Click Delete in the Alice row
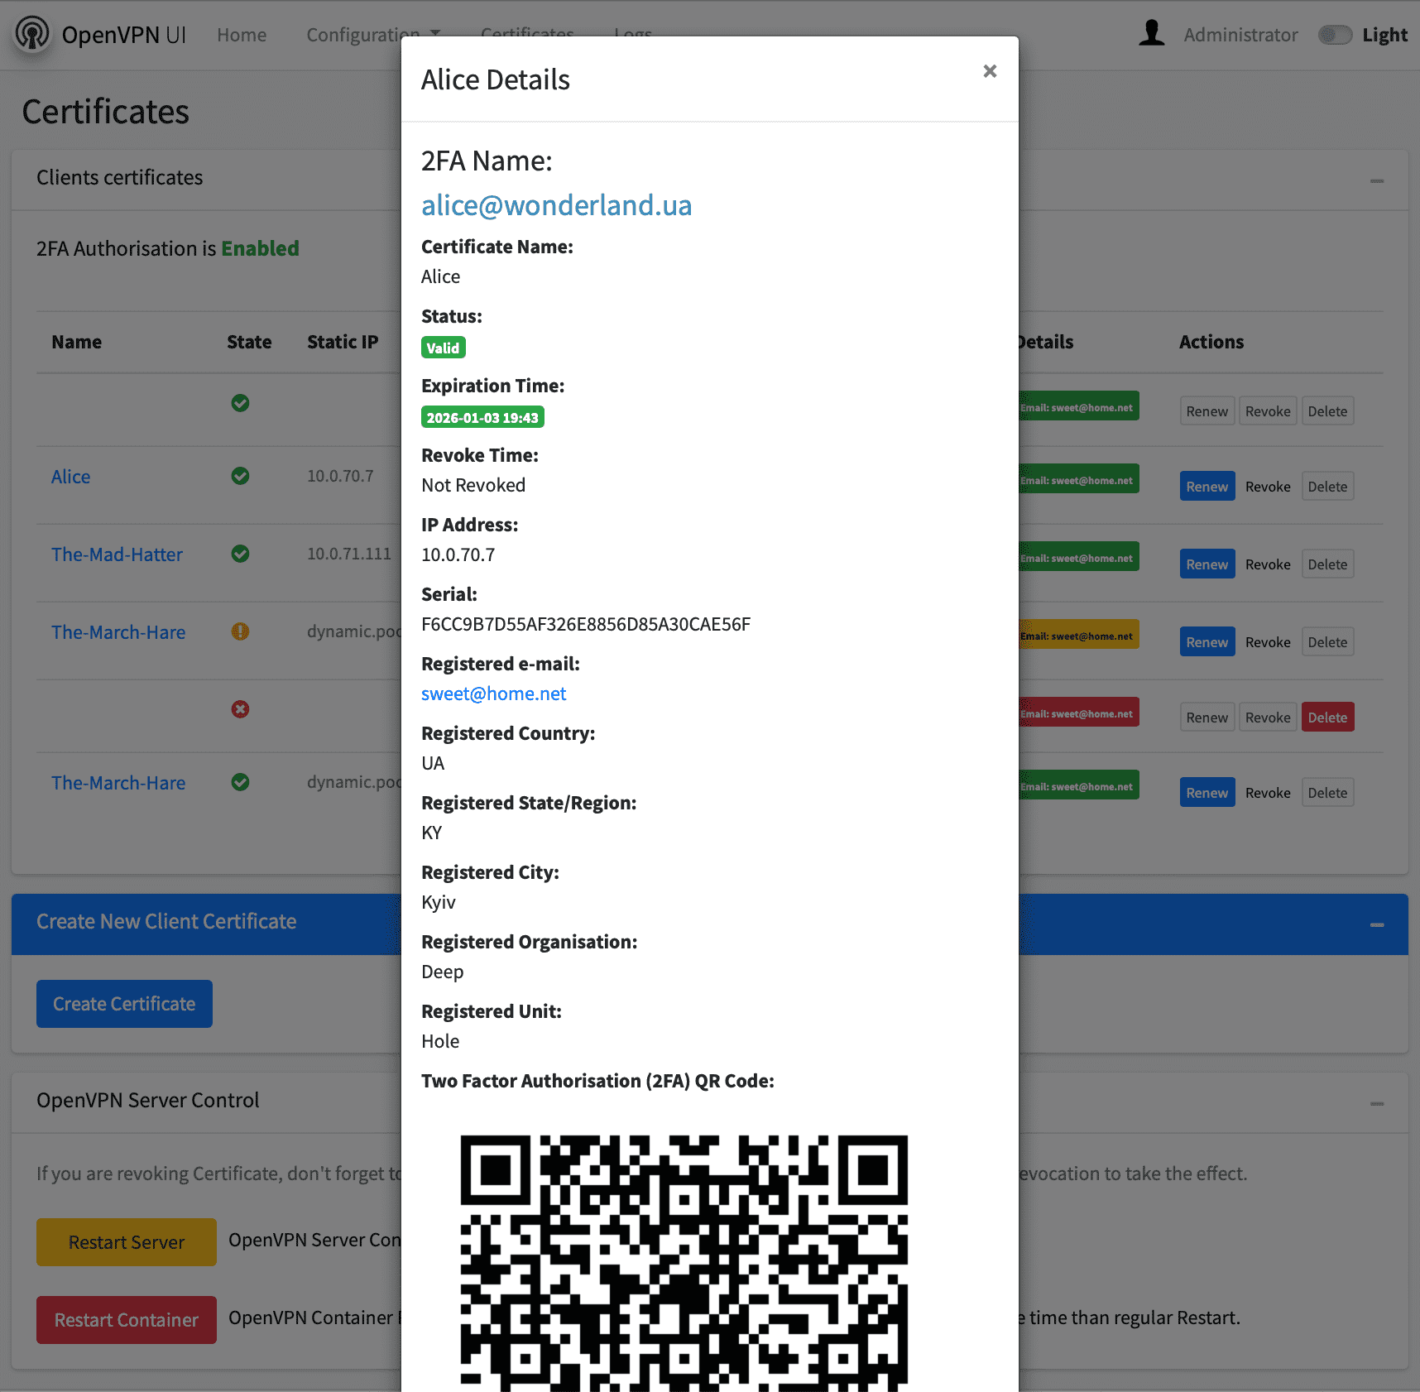The height and width of the screenshot is (1392, 1420). tap(1327, 487)
